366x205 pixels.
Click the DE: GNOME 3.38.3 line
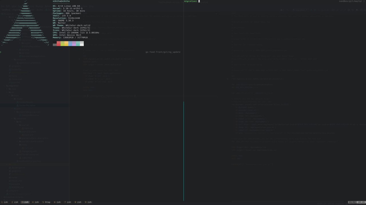(x=63, y=20)
